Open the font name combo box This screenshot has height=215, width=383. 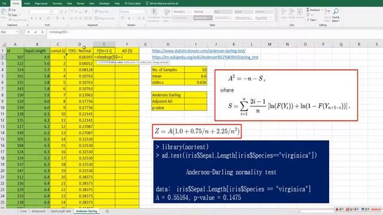[40, 12]
